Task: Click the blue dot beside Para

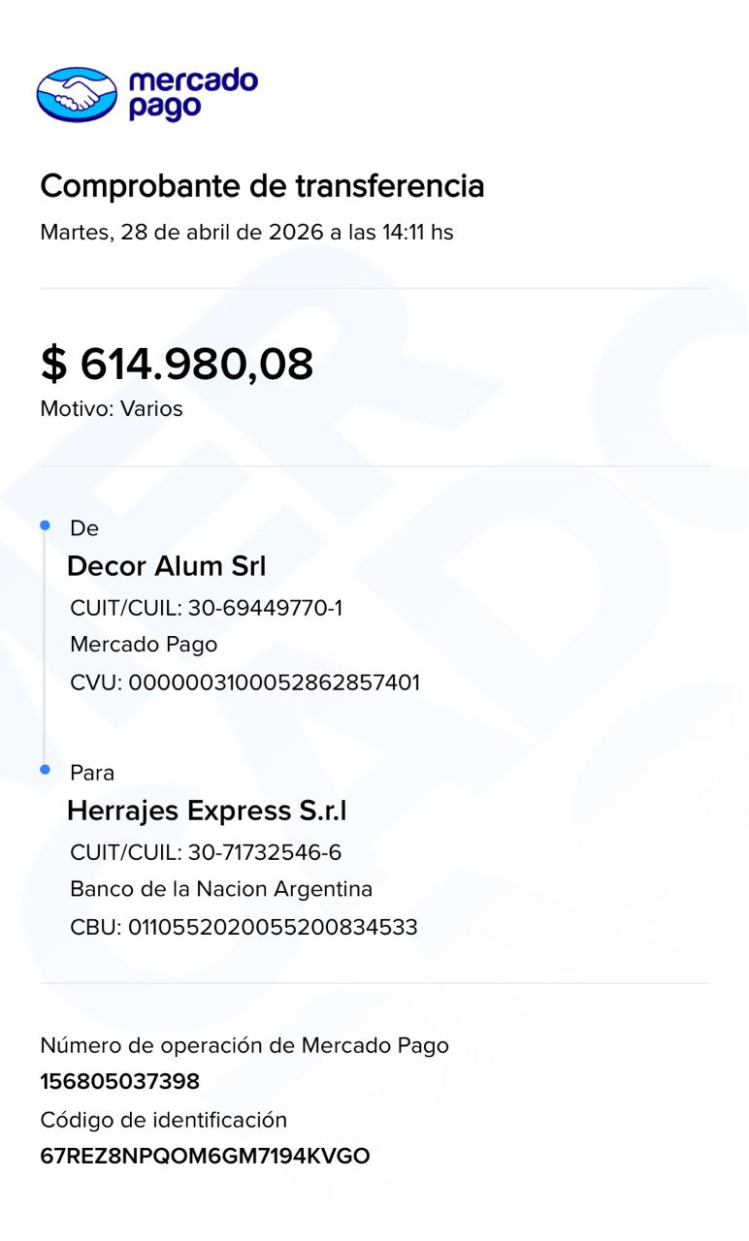Action: pos(45,769)
